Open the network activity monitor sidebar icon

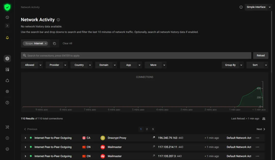click(x=7, y=58)
